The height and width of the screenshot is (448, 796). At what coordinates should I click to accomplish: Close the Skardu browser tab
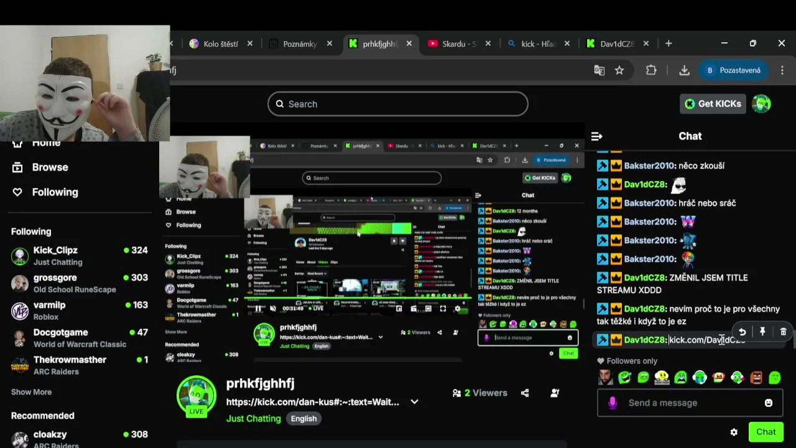[488, 44]
